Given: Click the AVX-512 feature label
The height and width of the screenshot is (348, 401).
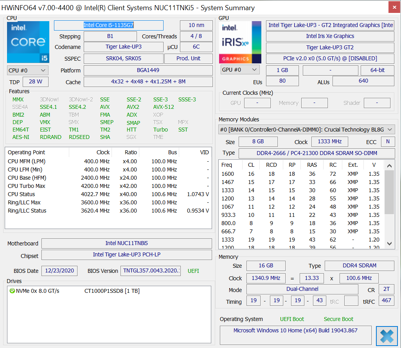Looking at the screenshot, I should [x=164, y=107].
